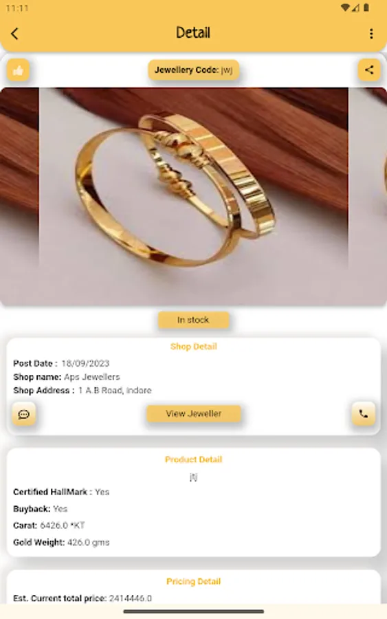Tap the Jewellery Code label

(193, 70)
